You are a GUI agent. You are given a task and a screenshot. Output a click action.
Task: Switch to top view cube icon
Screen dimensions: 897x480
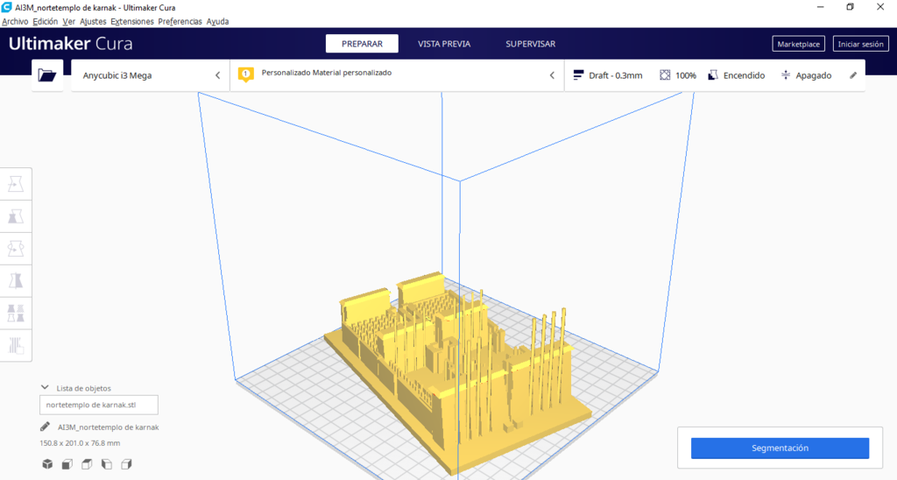87,464
